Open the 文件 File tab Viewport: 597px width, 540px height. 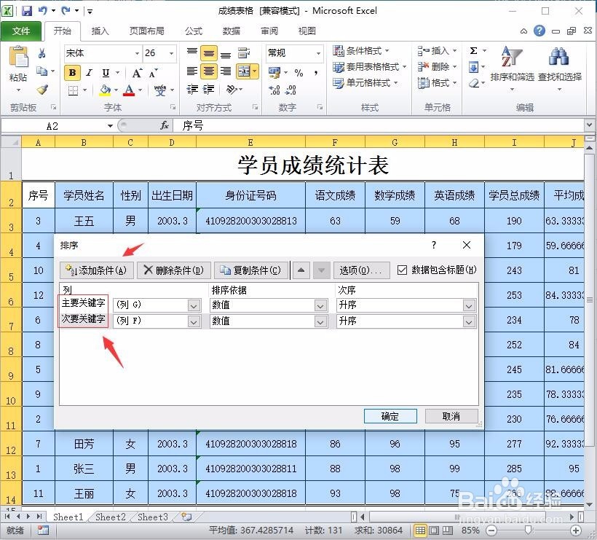point(21,31)
